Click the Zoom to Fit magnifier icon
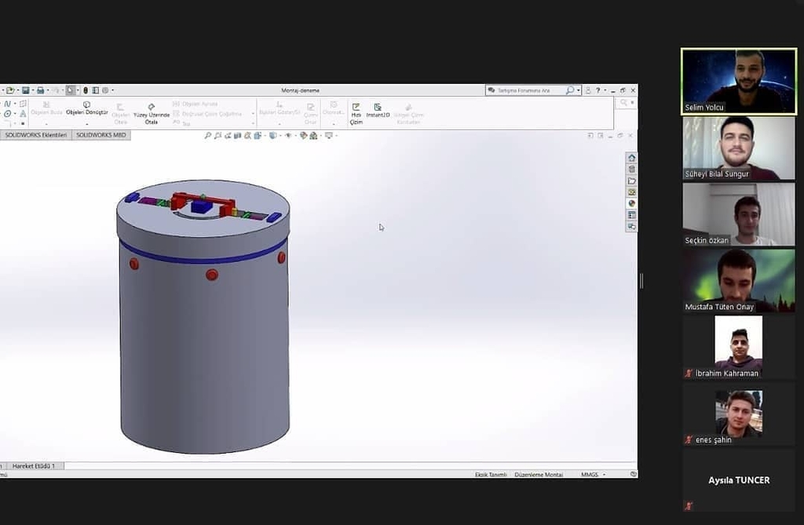 [208, 136]
